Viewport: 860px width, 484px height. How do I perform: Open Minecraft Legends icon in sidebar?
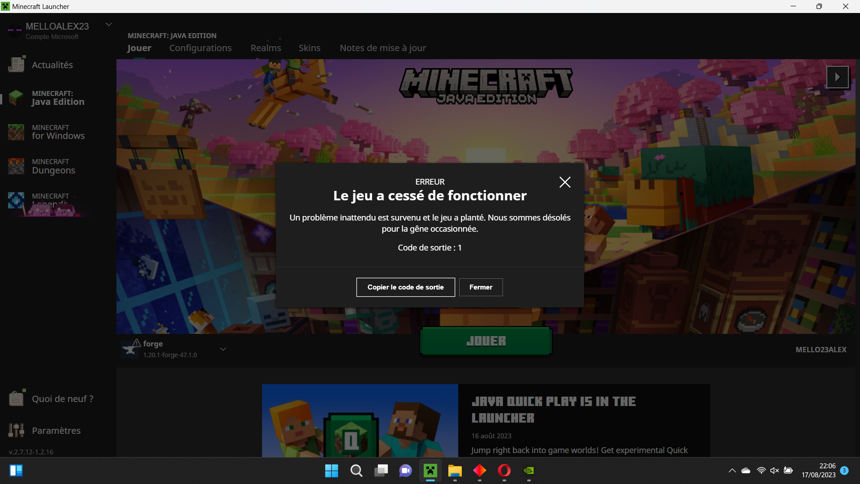[16, 200]
